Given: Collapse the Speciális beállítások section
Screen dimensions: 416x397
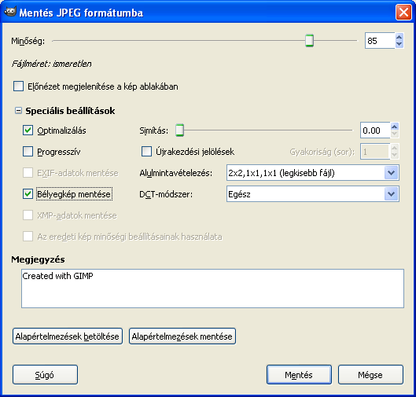Looking at the screenshot, I should (x=18, y=111).
